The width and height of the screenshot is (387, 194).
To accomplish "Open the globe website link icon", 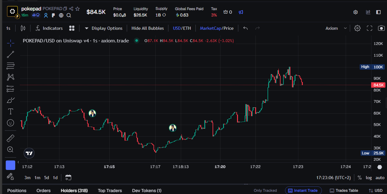I will [x=61, y=15].
